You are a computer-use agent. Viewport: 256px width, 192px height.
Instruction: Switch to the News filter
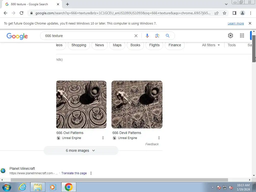99,45
